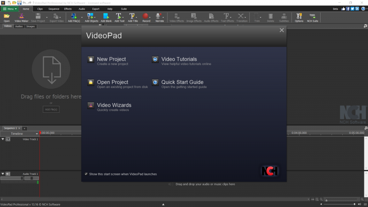Expand the Timeline view mode dropdown
Screen dimensions: 368x207
[36, 133]
